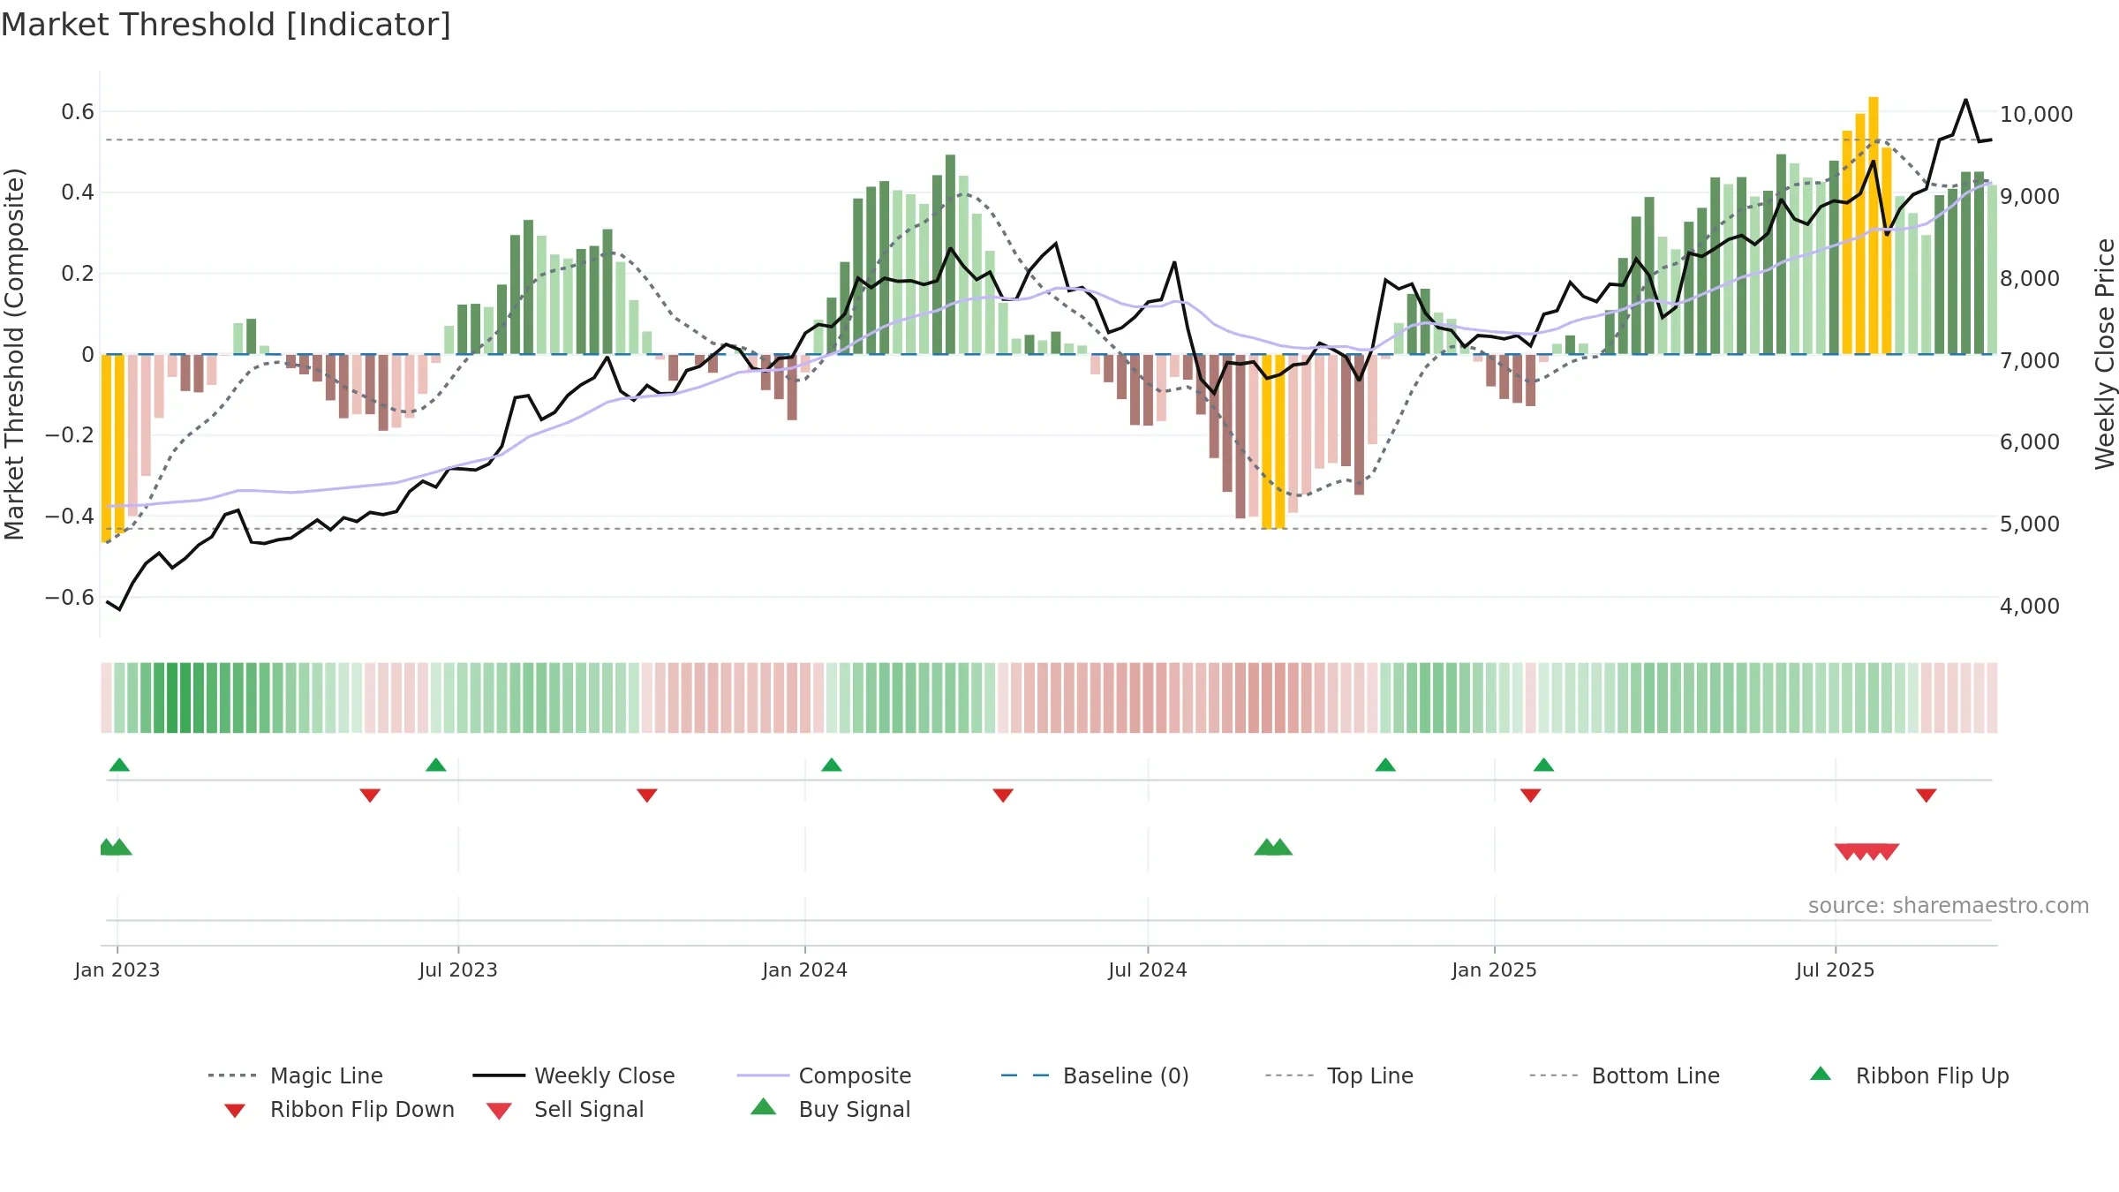Image resolution: width=2119 pixels, height=1192 pixels.
Task: Click the Ribbon Flip Up triangle at Jan 2023
Action: coord(119,765)
